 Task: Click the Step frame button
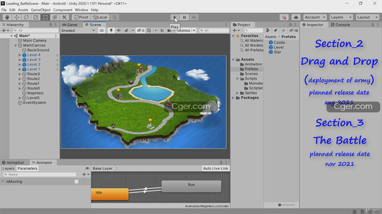click(x=194, y=17)
